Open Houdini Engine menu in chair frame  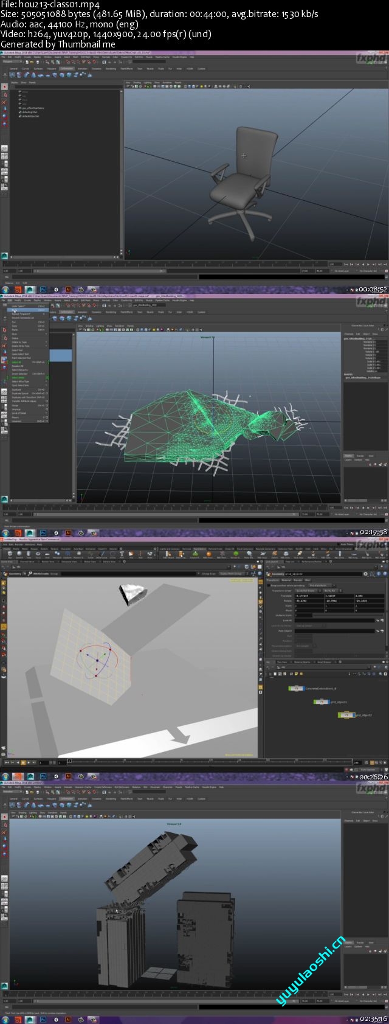pos(179,57)
